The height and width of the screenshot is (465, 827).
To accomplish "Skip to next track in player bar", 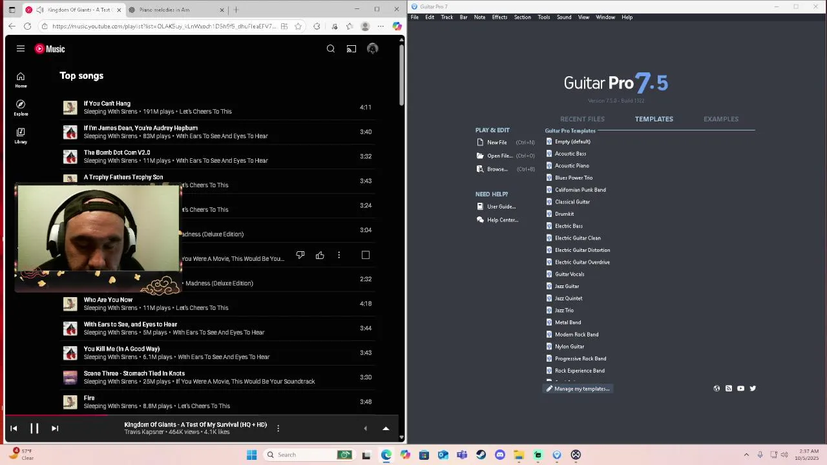I will click(55, 428).
